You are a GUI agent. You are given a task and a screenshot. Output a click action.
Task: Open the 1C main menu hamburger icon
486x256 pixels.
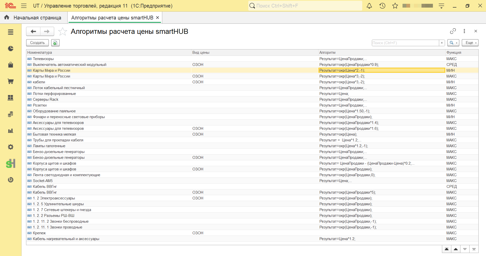24,6
